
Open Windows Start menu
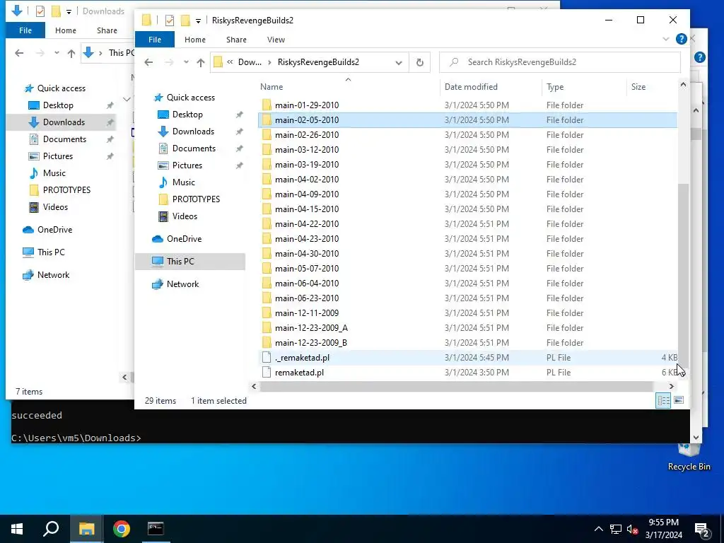pyautogui.click(x=17, y=529)
